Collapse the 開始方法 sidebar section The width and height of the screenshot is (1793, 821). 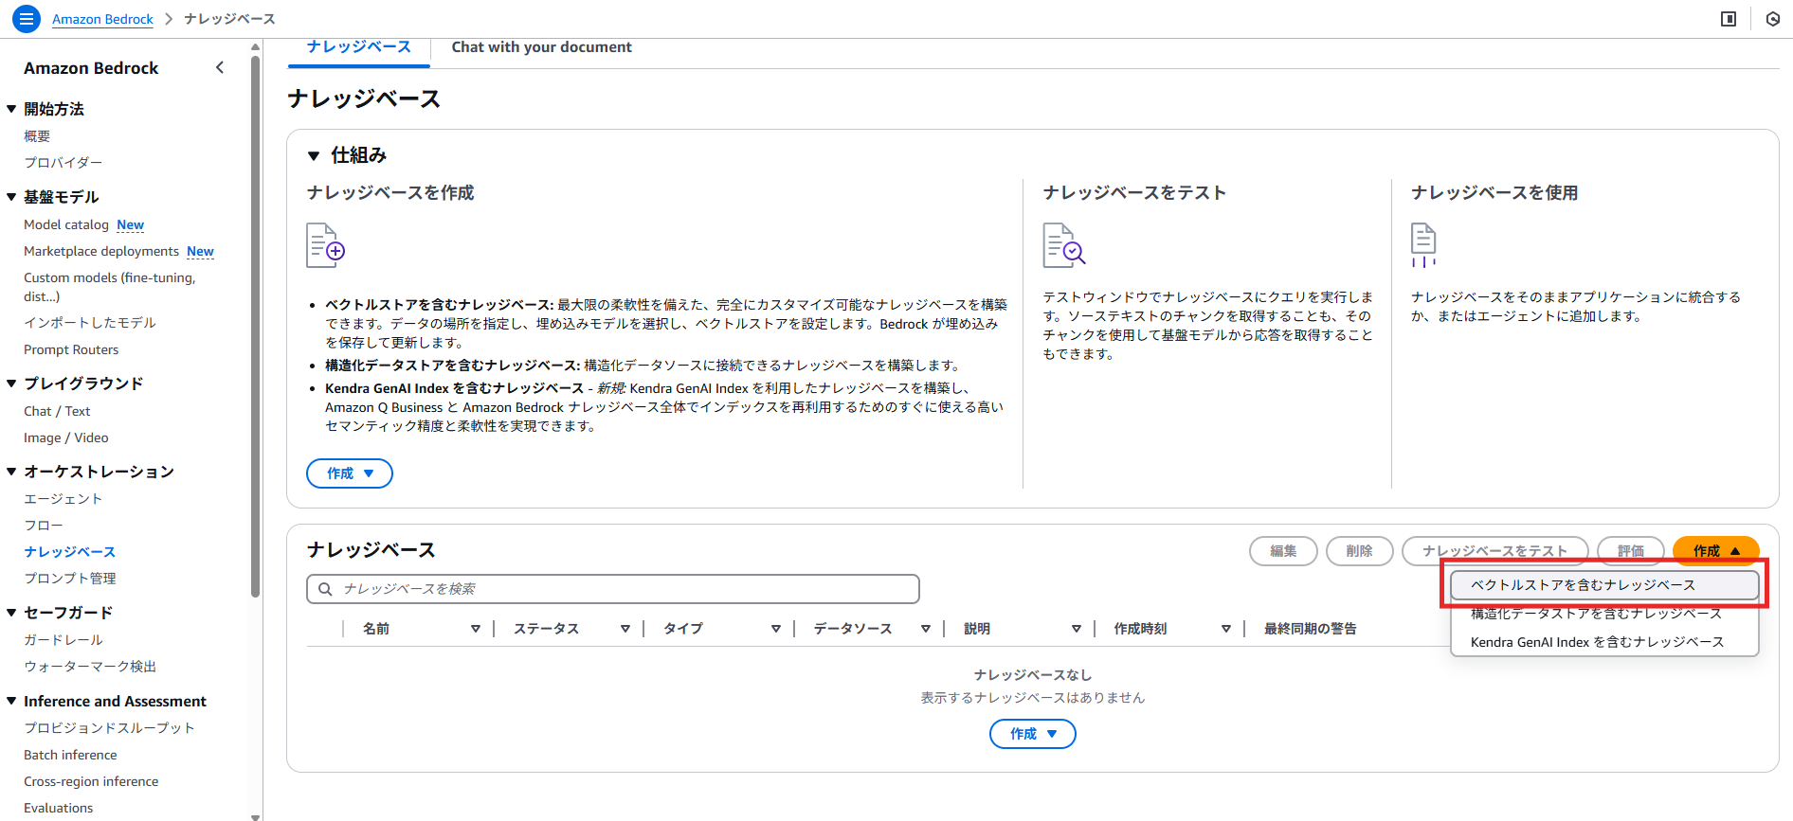11,109
